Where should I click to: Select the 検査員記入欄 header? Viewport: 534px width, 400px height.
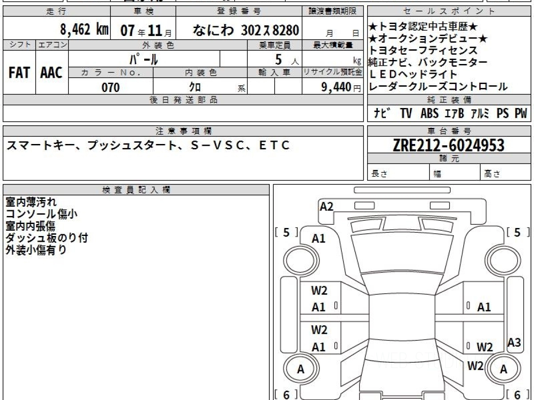136,190
